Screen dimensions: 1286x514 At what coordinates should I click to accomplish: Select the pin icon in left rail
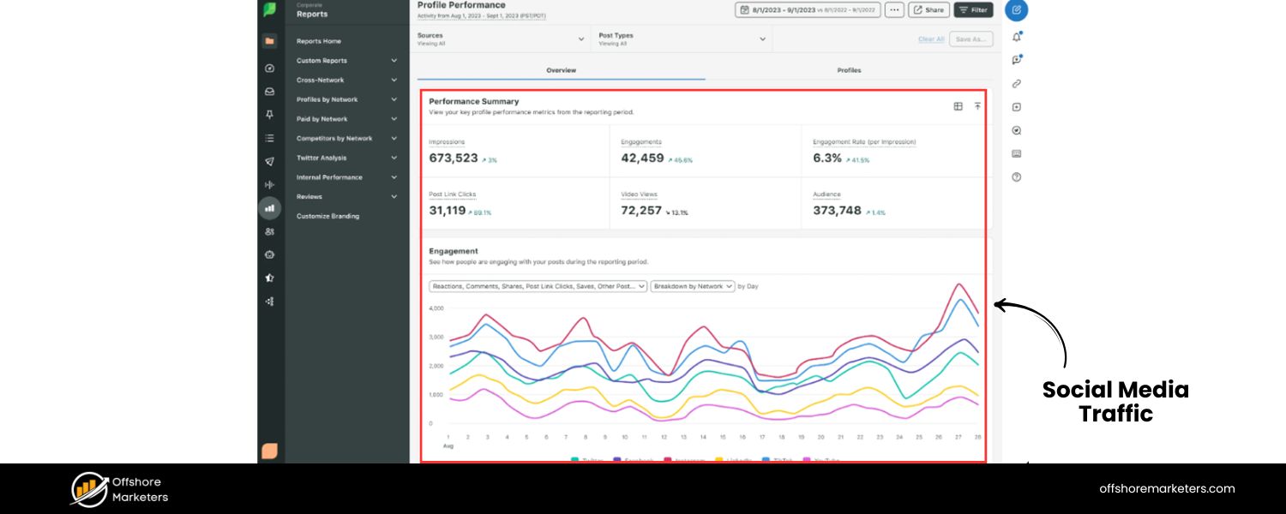pyautogui.click(x=270, y=115)
